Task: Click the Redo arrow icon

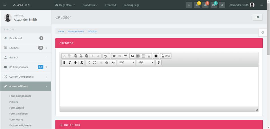Action: (98, 56)
